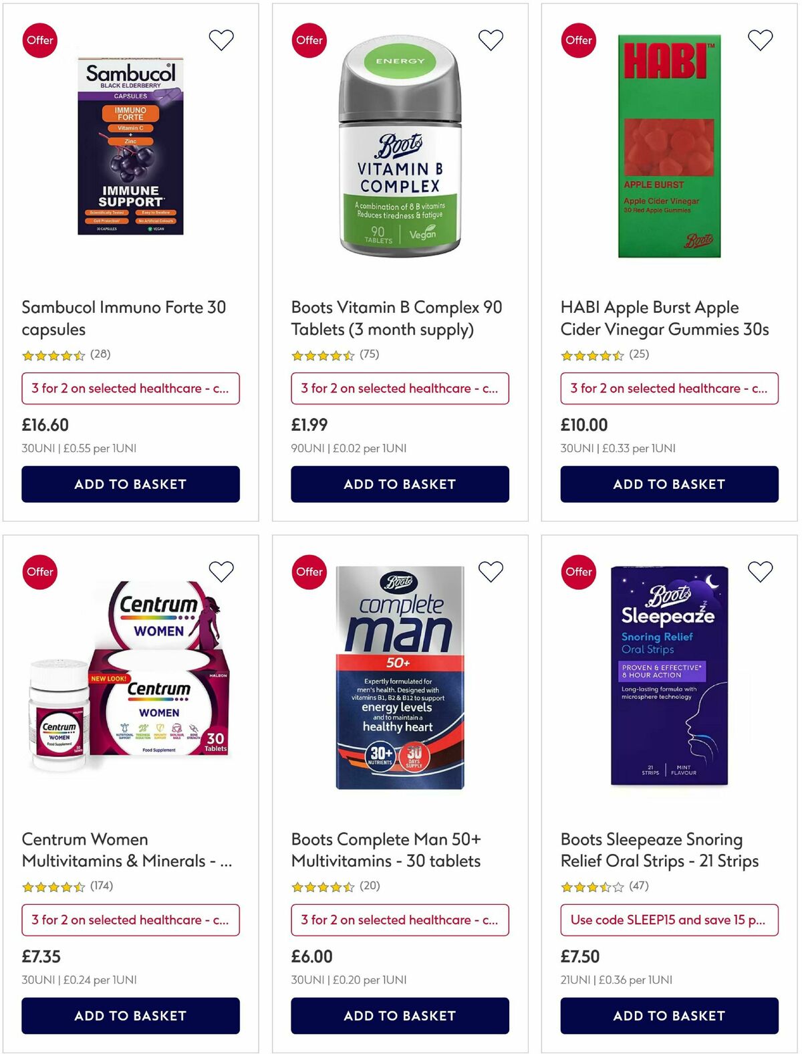The image size is (802, 1054).
Task: Favorite the Boots Complete Man 50+ product
Action: [x=490, y=572]
